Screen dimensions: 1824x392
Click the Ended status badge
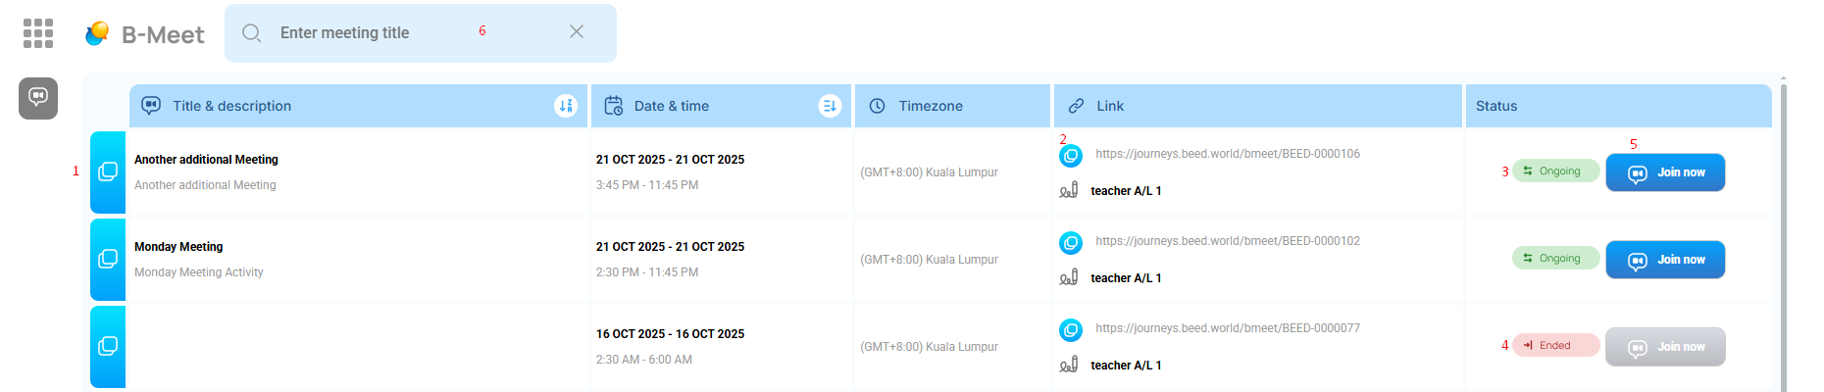pos(1555,345)
